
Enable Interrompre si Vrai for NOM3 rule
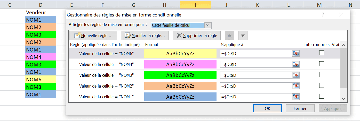click(322, 75)
